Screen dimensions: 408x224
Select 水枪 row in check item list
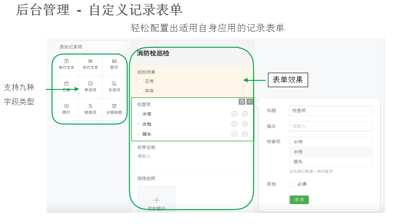[331, 152]
